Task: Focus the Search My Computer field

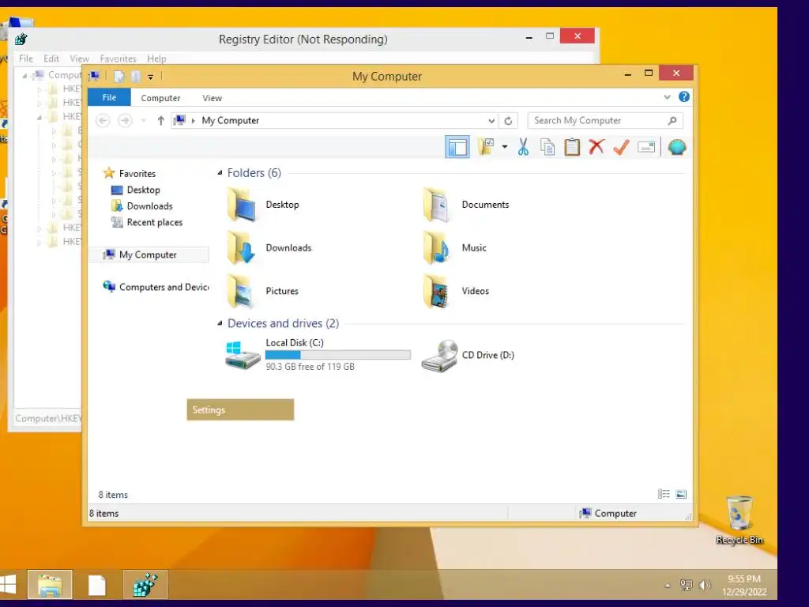Action: pos(605,121)
